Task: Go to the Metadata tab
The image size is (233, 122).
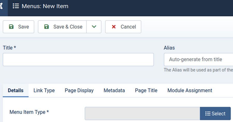Action: [114, 90]
